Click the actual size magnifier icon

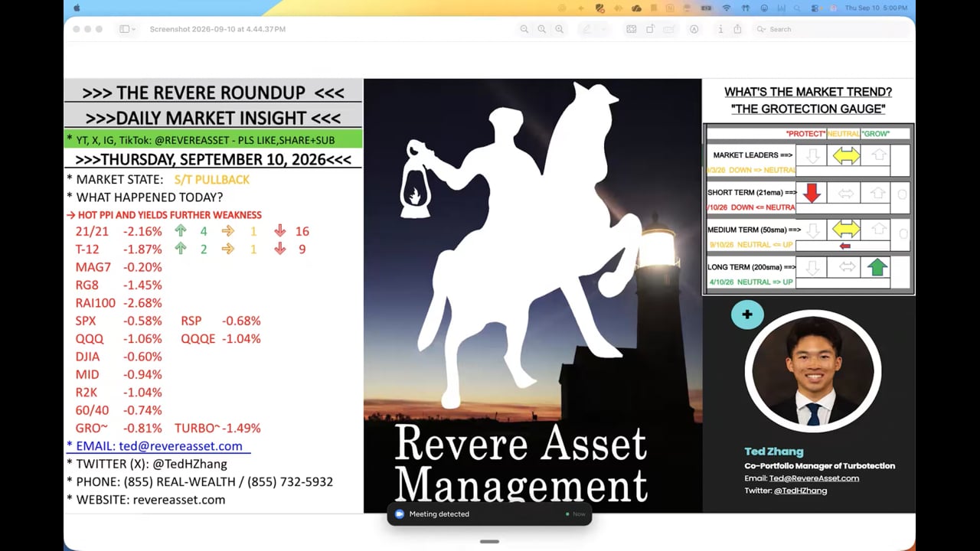(x=542, y=29)
